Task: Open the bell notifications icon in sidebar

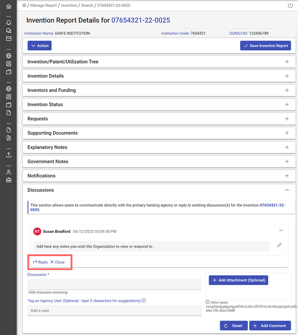Action: [x=9, y=23]
